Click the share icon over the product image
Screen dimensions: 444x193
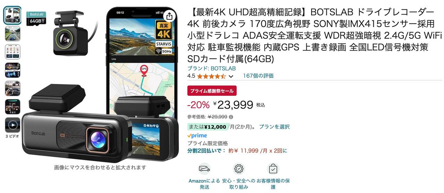(169, 16)
